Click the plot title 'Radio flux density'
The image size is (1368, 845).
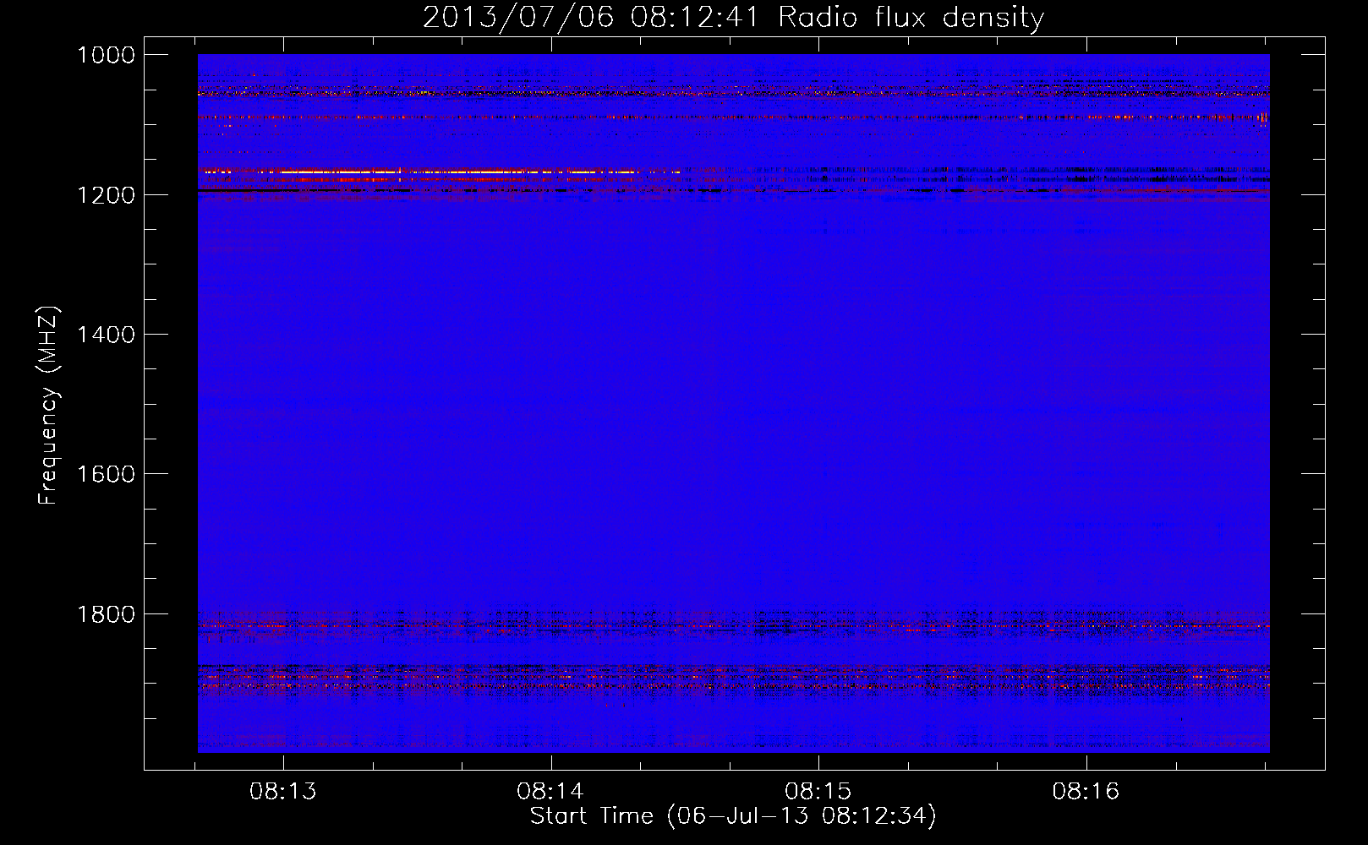coord(911,18)
